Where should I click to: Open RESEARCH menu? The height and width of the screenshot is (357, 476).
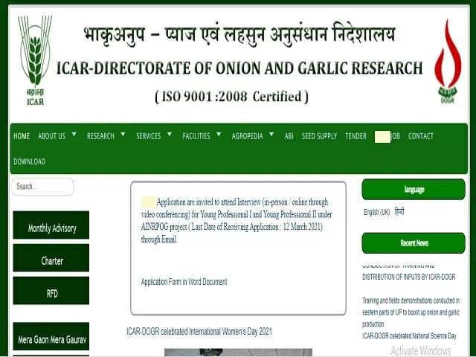click(101, 136)
